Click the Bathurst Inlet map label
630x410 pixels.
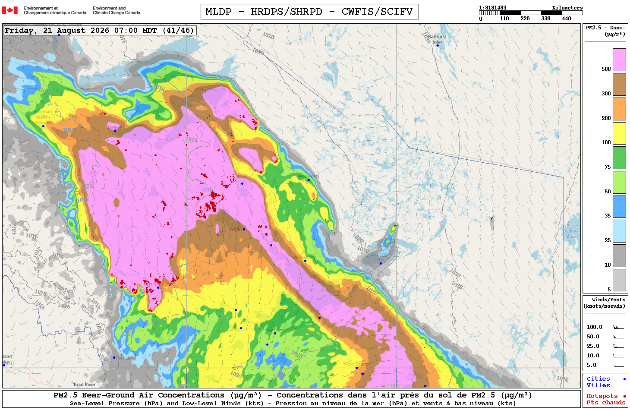click(438, 39)
